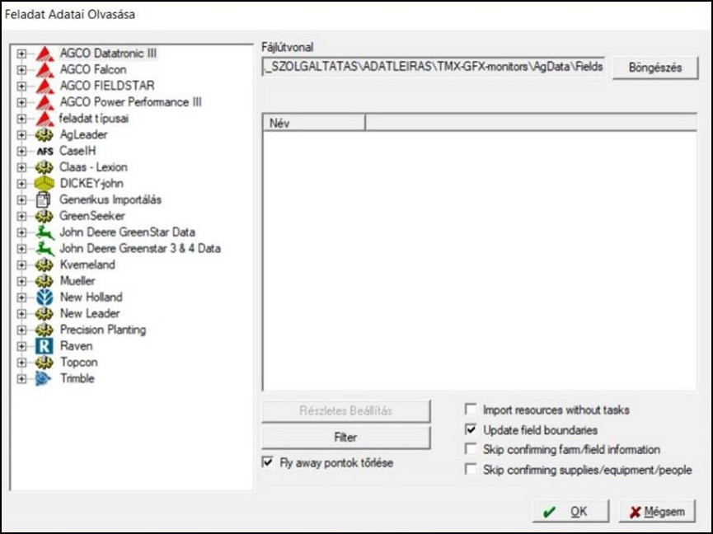Click the Filter button

click(345, 438)
